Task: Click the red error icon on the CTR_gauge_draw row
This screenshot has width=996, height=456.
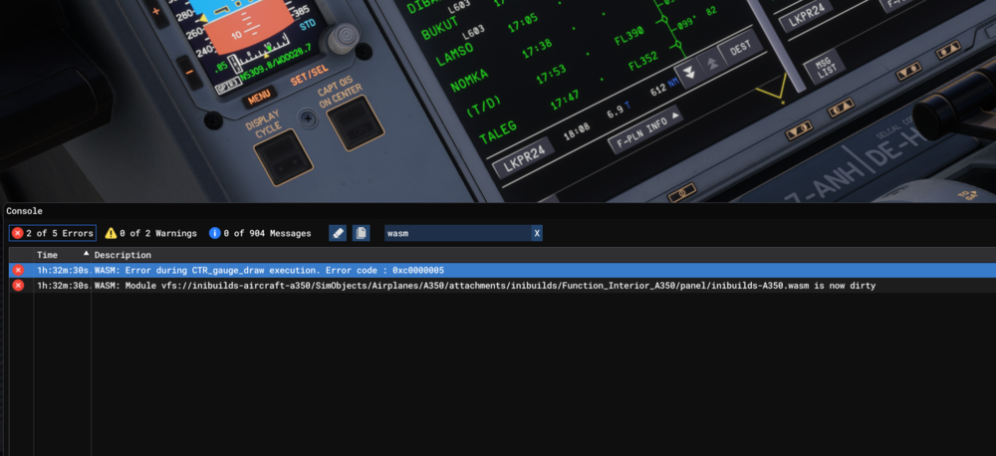Action: pos(18,270)
